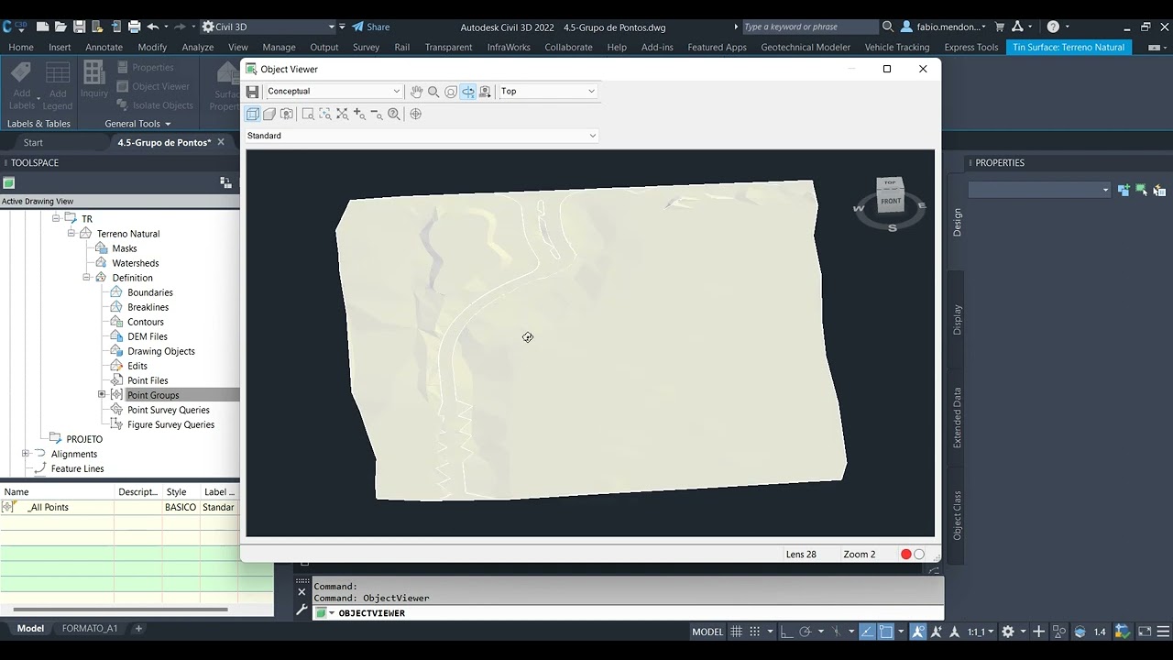Screen dimensions: 1173x660
Task: Expand the Alignments tree node
Action: (26, 454)
